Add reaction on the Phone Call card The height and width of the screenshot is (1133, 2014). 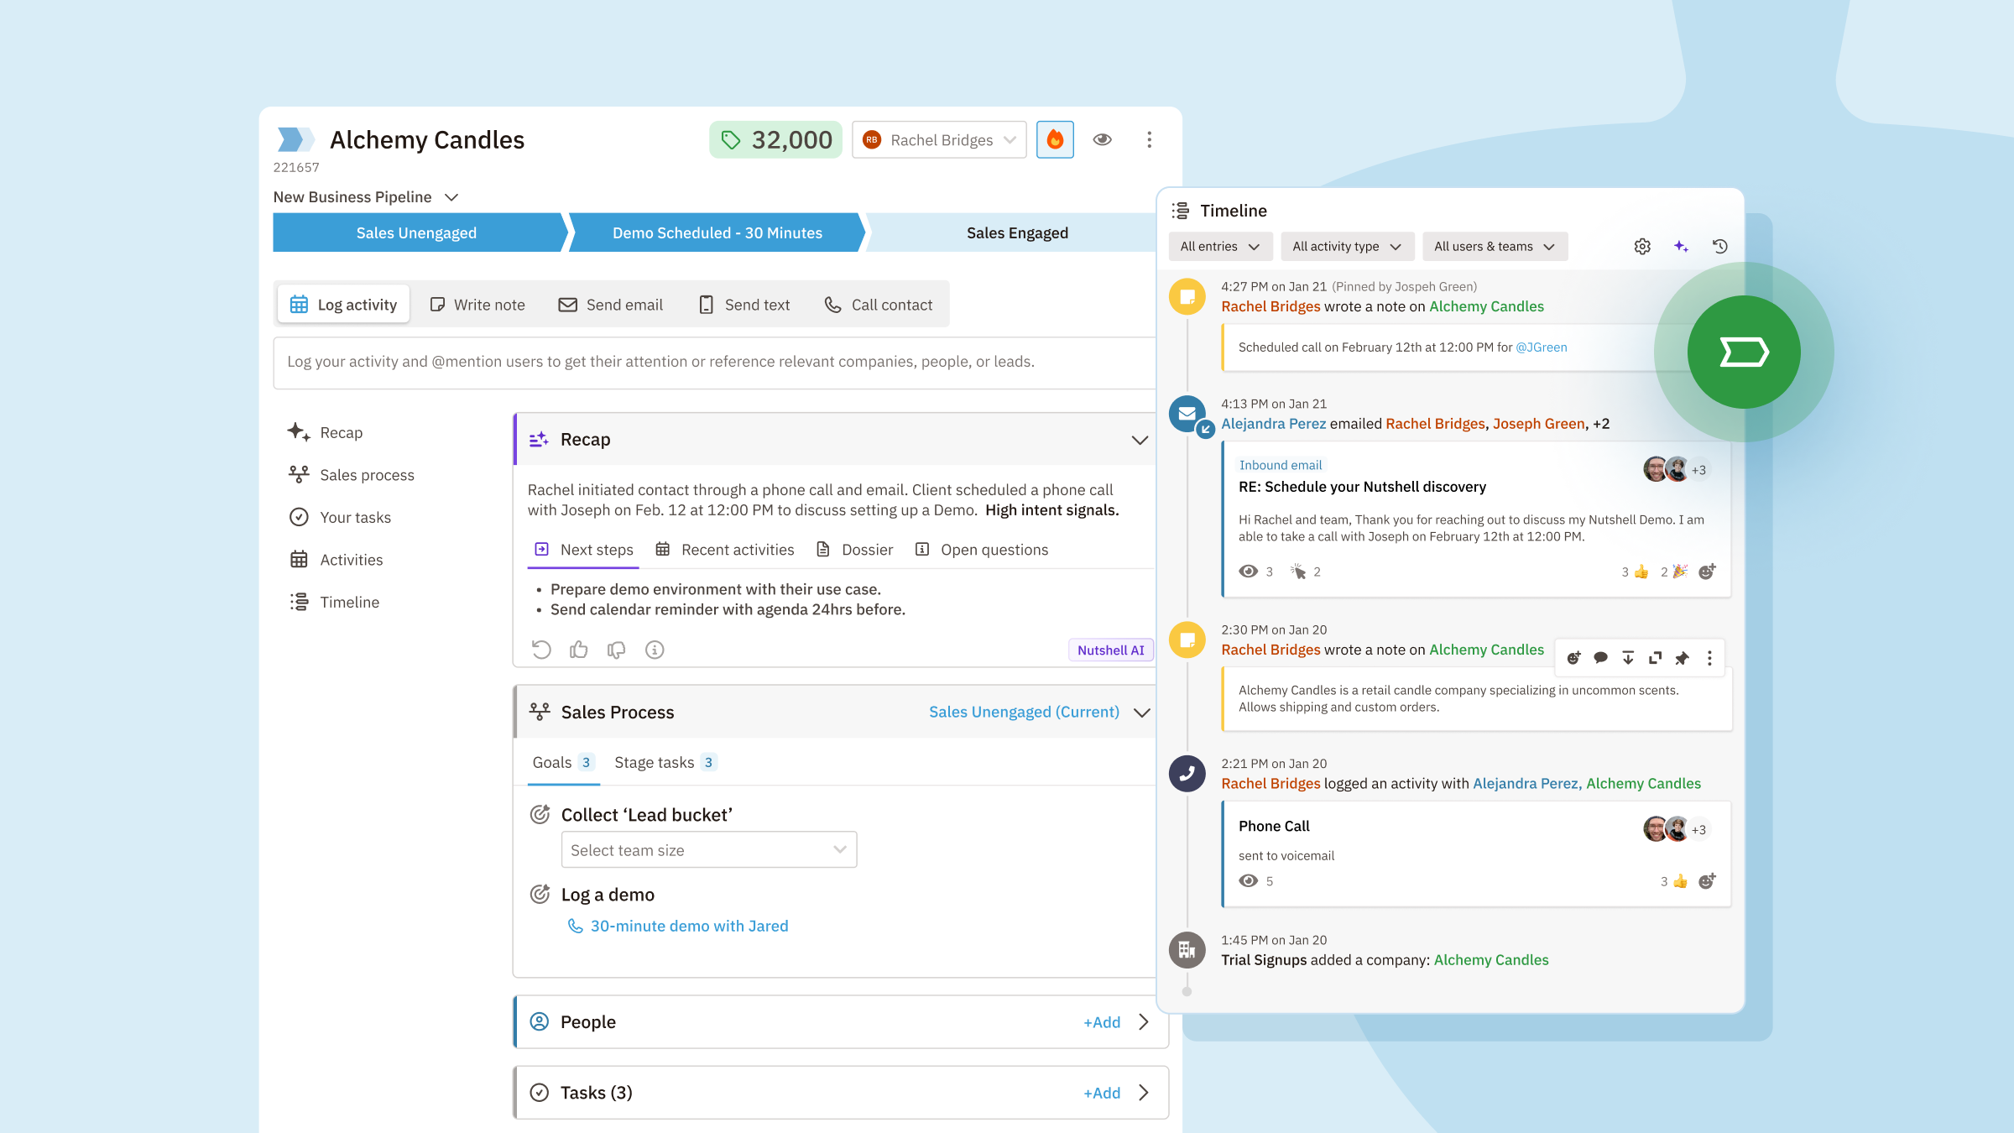[x=1707, y=881]
